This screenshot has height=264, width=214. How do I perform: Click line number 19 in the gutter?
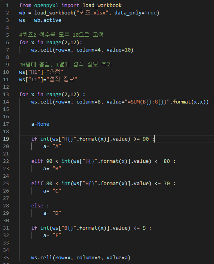coord(6,139)
